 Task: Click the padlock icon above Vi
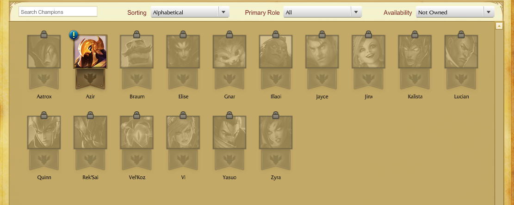coord(183,115)
